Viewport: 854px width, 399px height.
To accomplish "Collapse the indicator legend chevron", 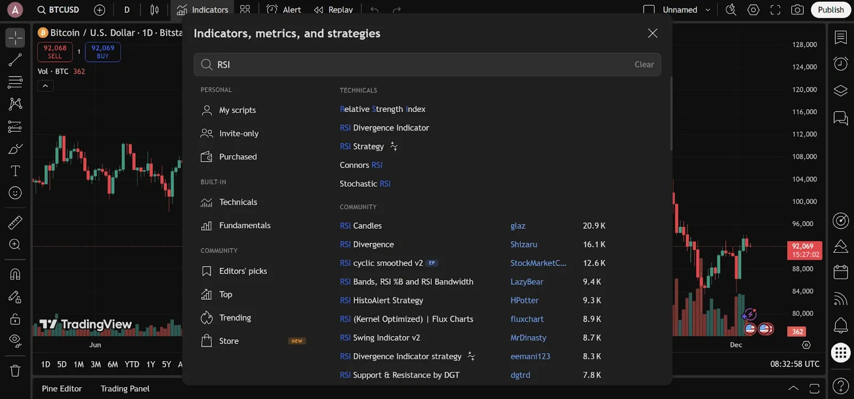I will [45, 86].
